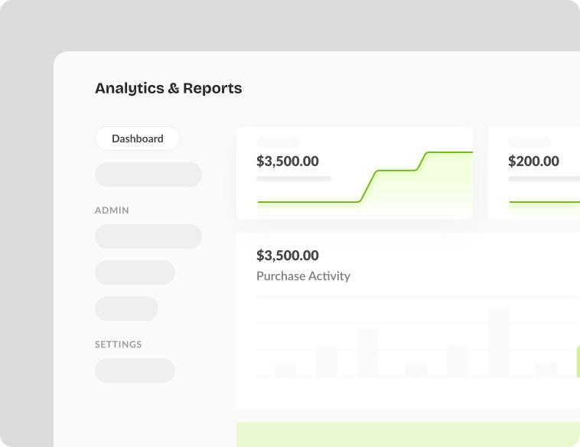Open the Dashboard menu item
Image resolution: width=580 pixels, height=447 pixels.
click(x=138, y=139)
